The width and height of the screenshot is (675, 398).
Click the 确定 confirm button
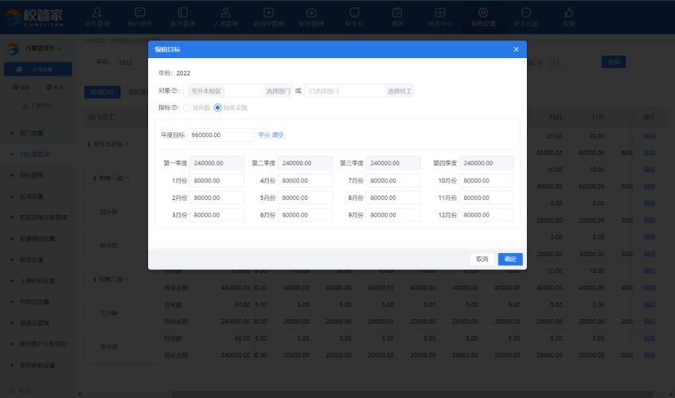(510, 259)
